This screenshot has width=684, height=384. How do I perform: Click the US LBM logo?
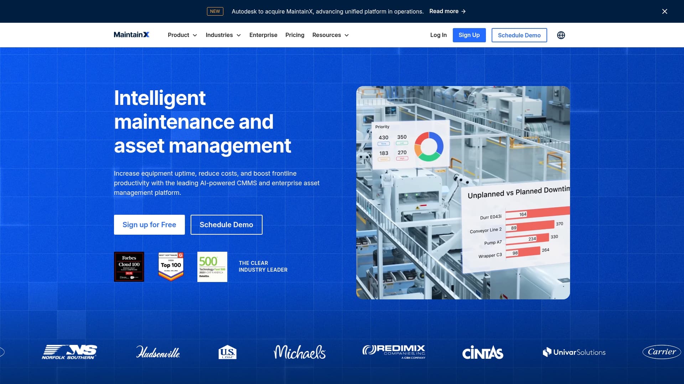click(227, 352)
